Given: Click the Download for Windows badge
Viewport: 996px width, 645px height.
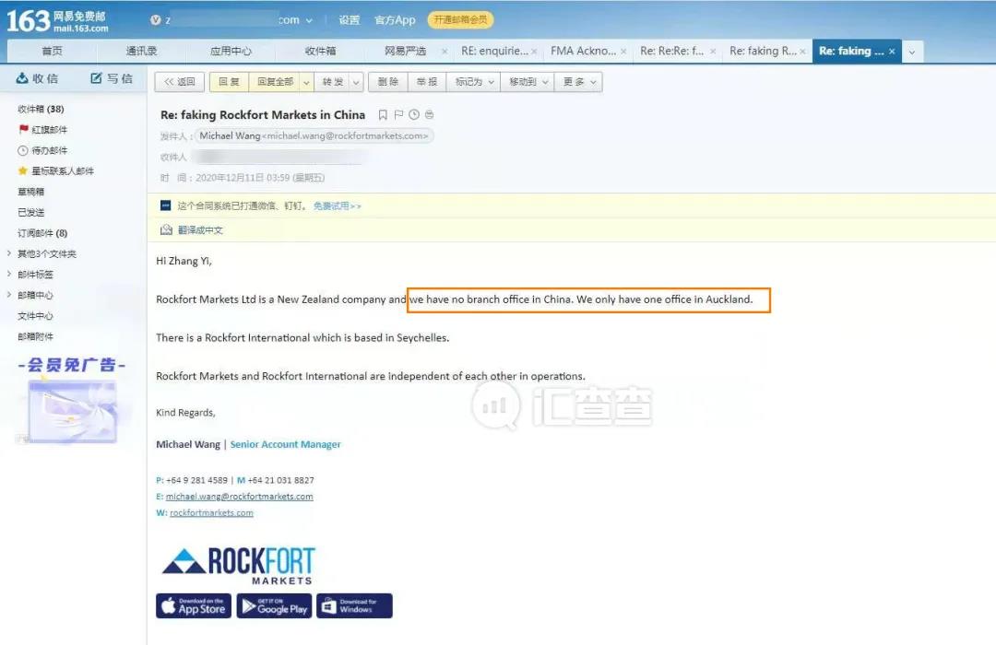Looking at the screenshot, I should click(x=354, y=605).
